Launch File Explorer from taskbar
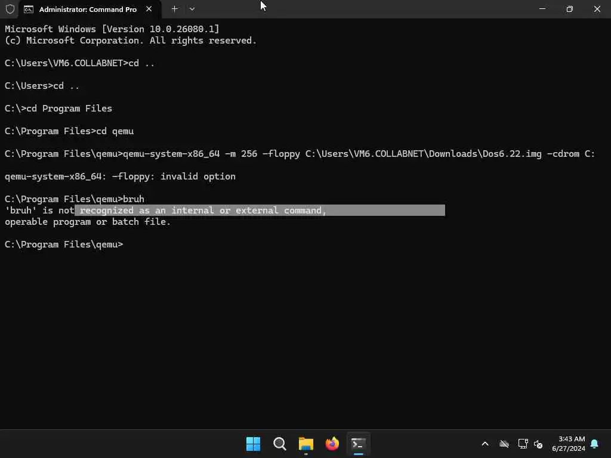Viewport: 611px width, 458px height. 306,444
